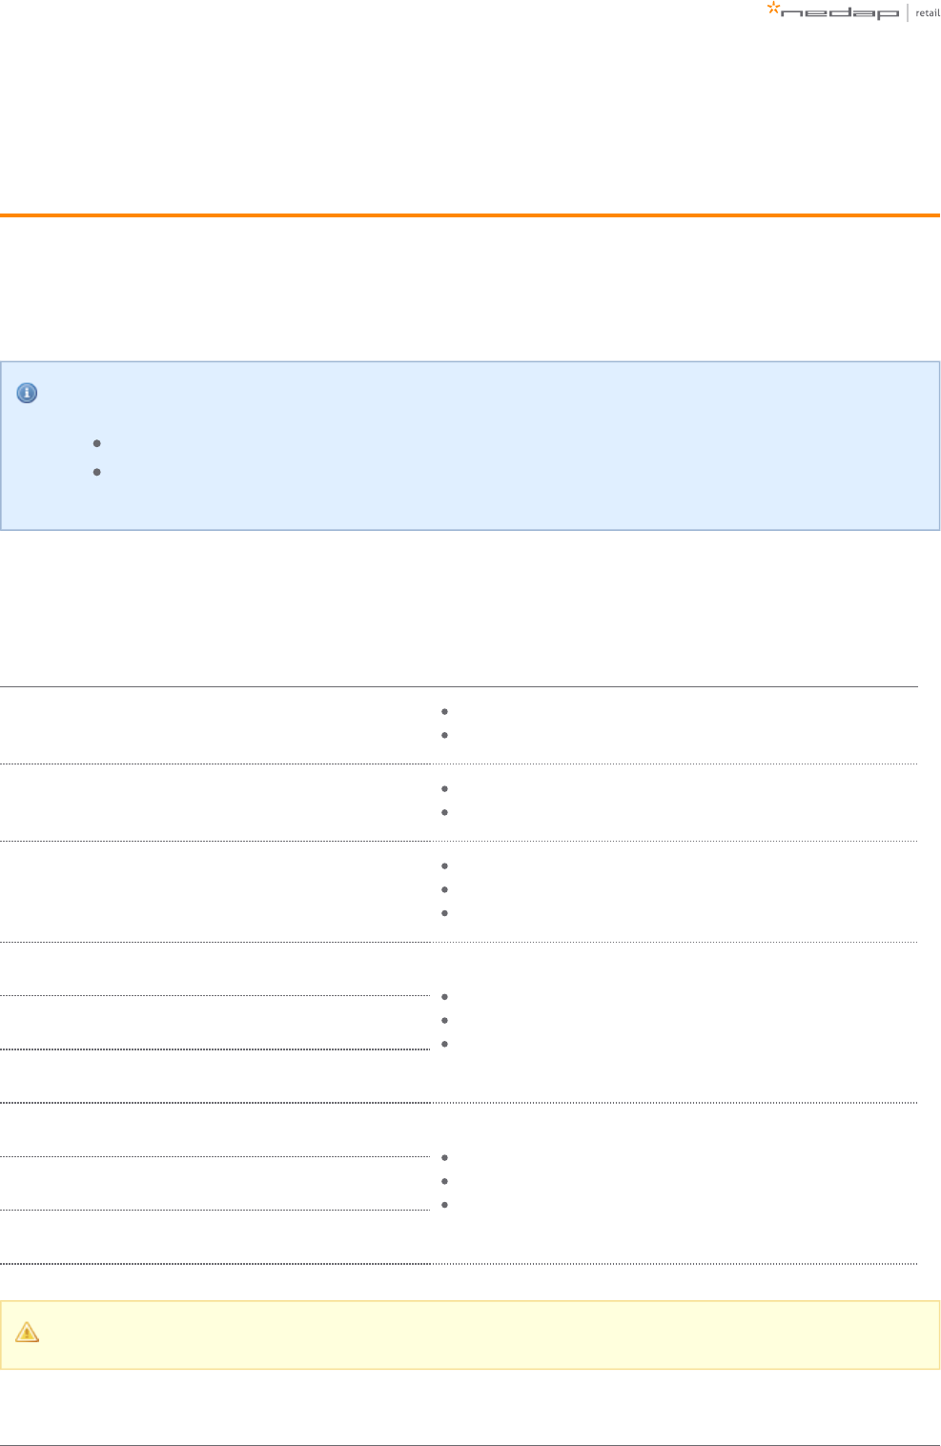Click first bullet in top table row
This screenshot has height=1446, width=941.
445,711
